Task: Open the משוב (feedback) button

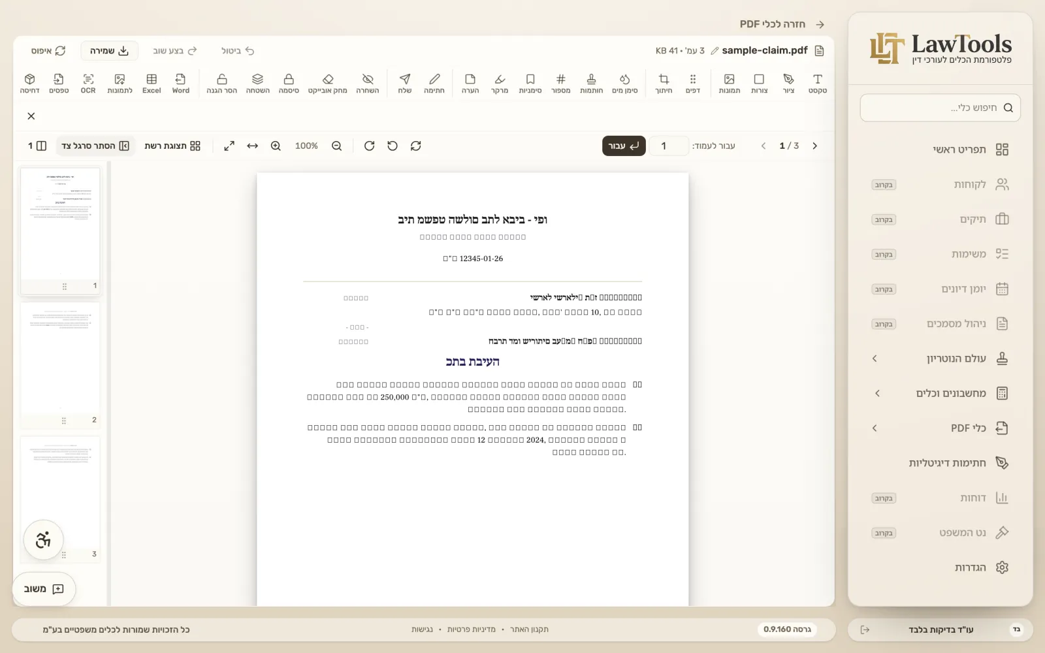Action: [x=44, y=589]
